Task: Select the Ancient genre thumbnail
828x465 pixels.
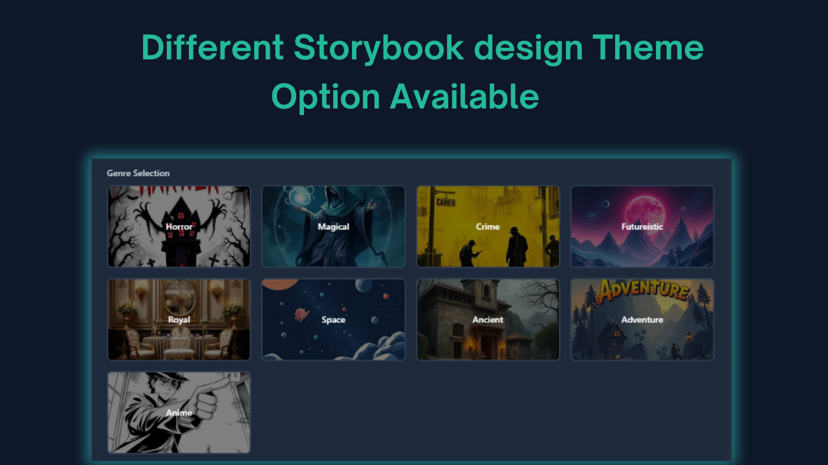Action: pyautogui.click(x=488, y=320)
